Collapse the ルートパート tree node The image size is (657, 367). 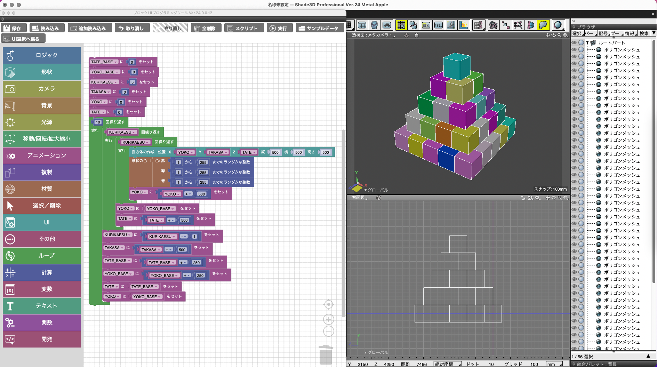tap(587, 43)
